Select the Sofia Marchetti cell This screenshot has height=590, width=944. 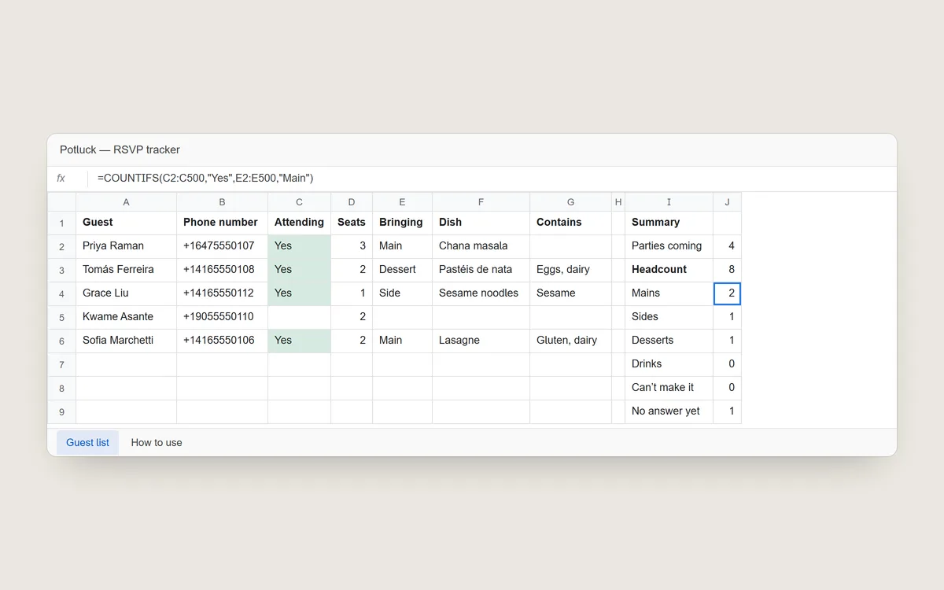126,341
